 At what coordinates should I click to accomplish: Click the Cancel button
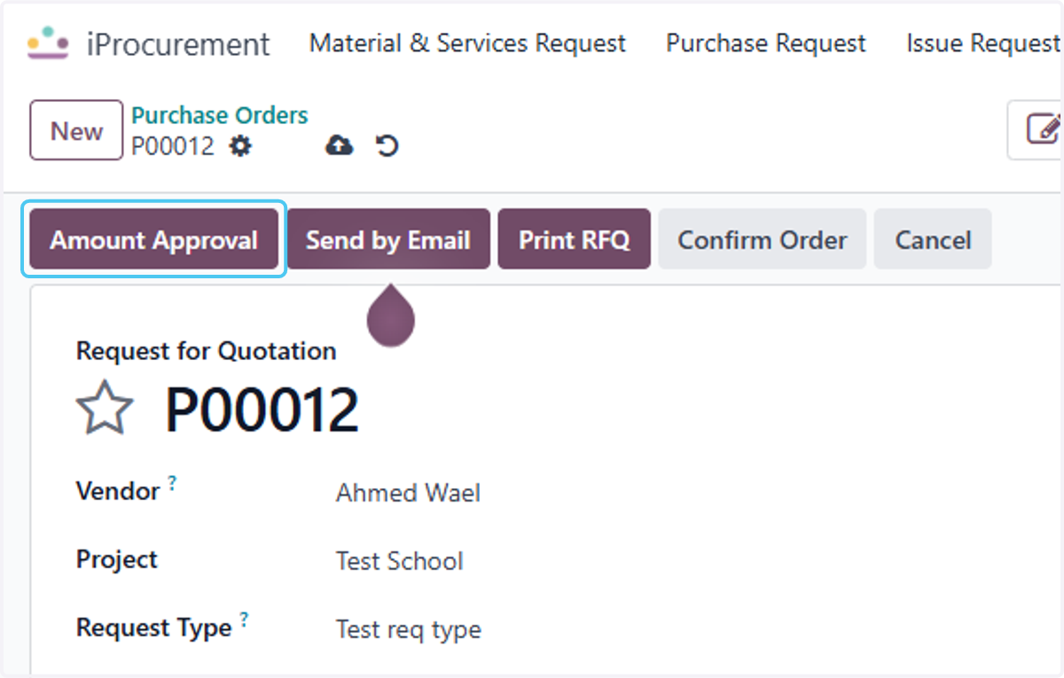933,239
